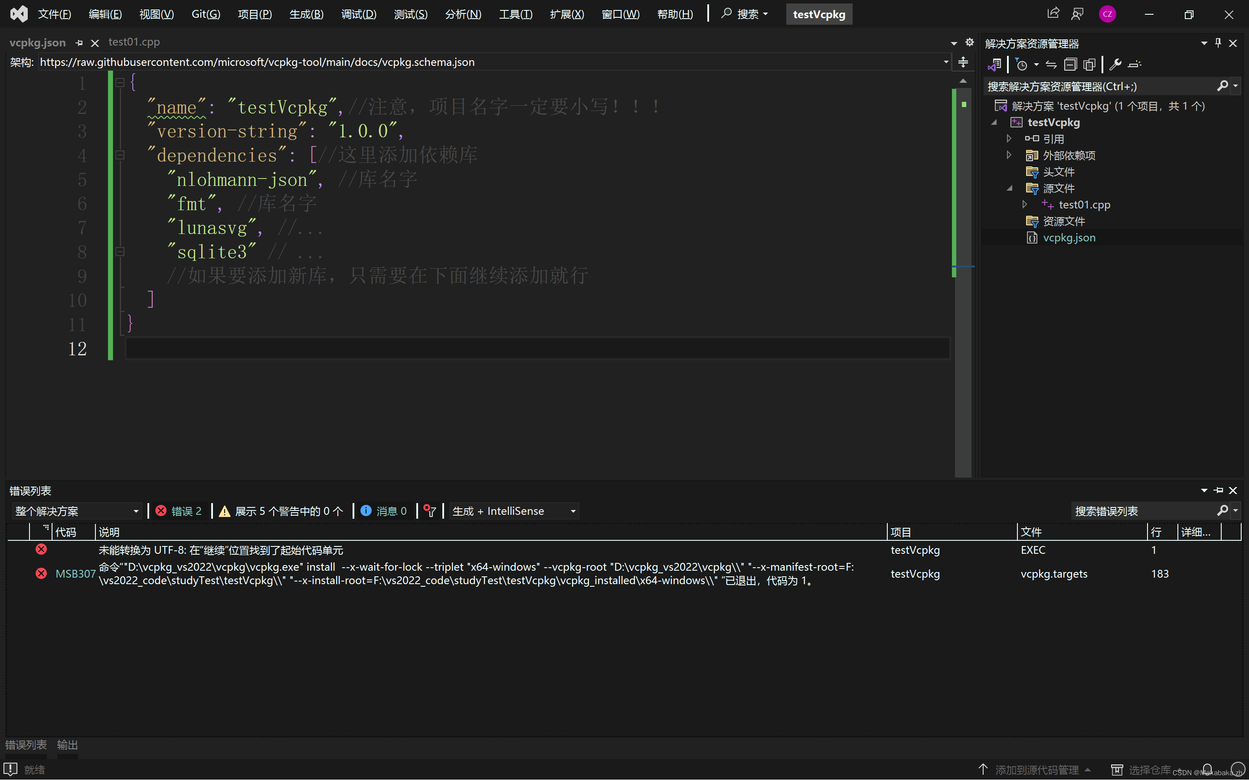Image resolution: width=1249 pixels, height=780 pixels.
Task: Open the notification bell in status bar
Action: [x=1207, y=769]
